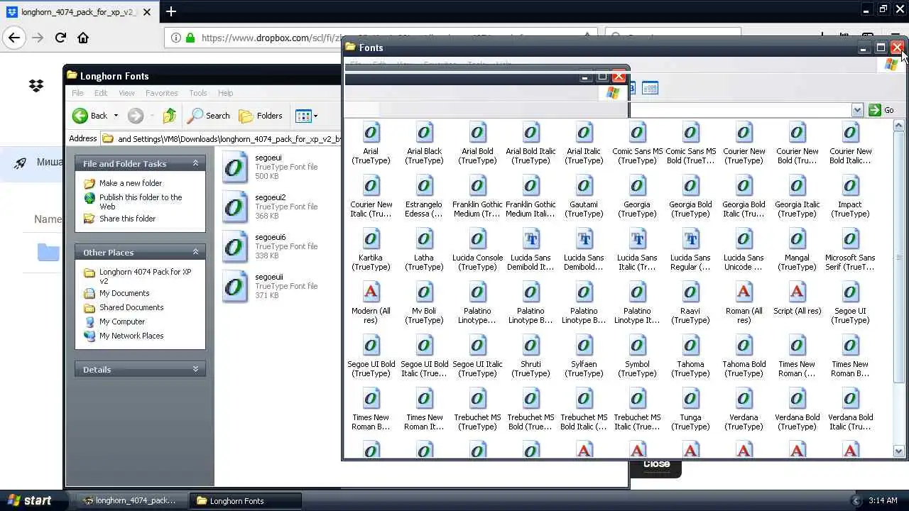This screenshot has width=909, height=511.
Task: Select the Mangal font icon
Action: (x=797, y=239)
